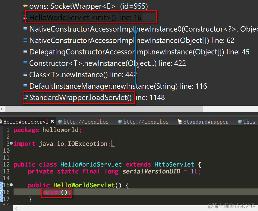Expand the folded imports at line 3

[11, 143]
